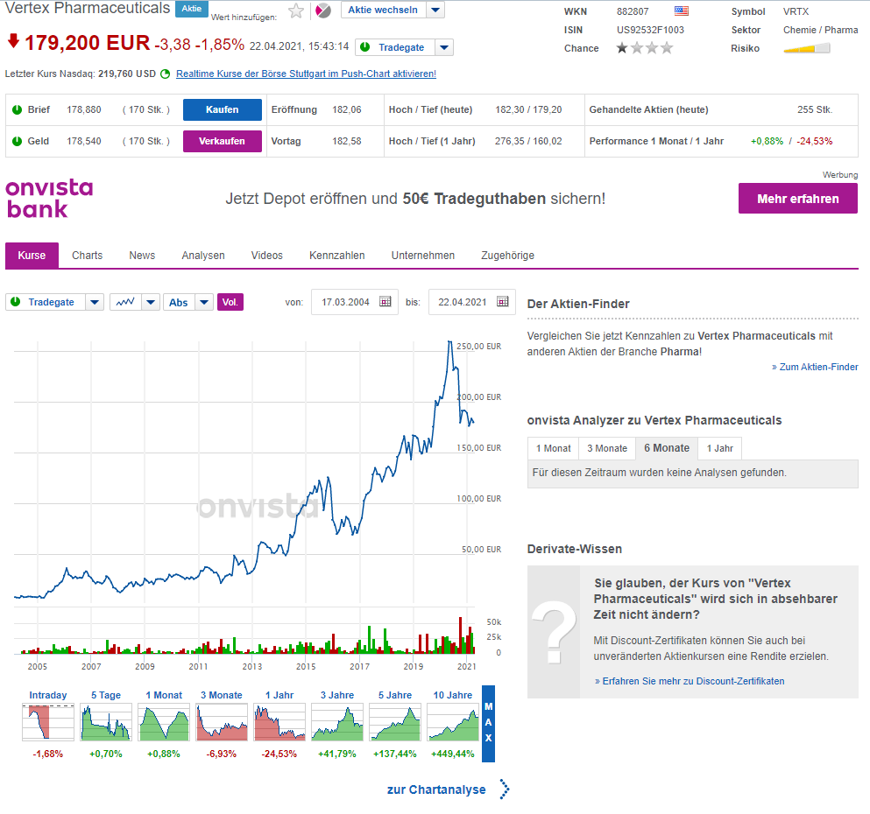Image resolution: width=870 pixels, height=814 pixels.
Task: Select the '1 Jahr' analyzer tab
Action: 719,448
